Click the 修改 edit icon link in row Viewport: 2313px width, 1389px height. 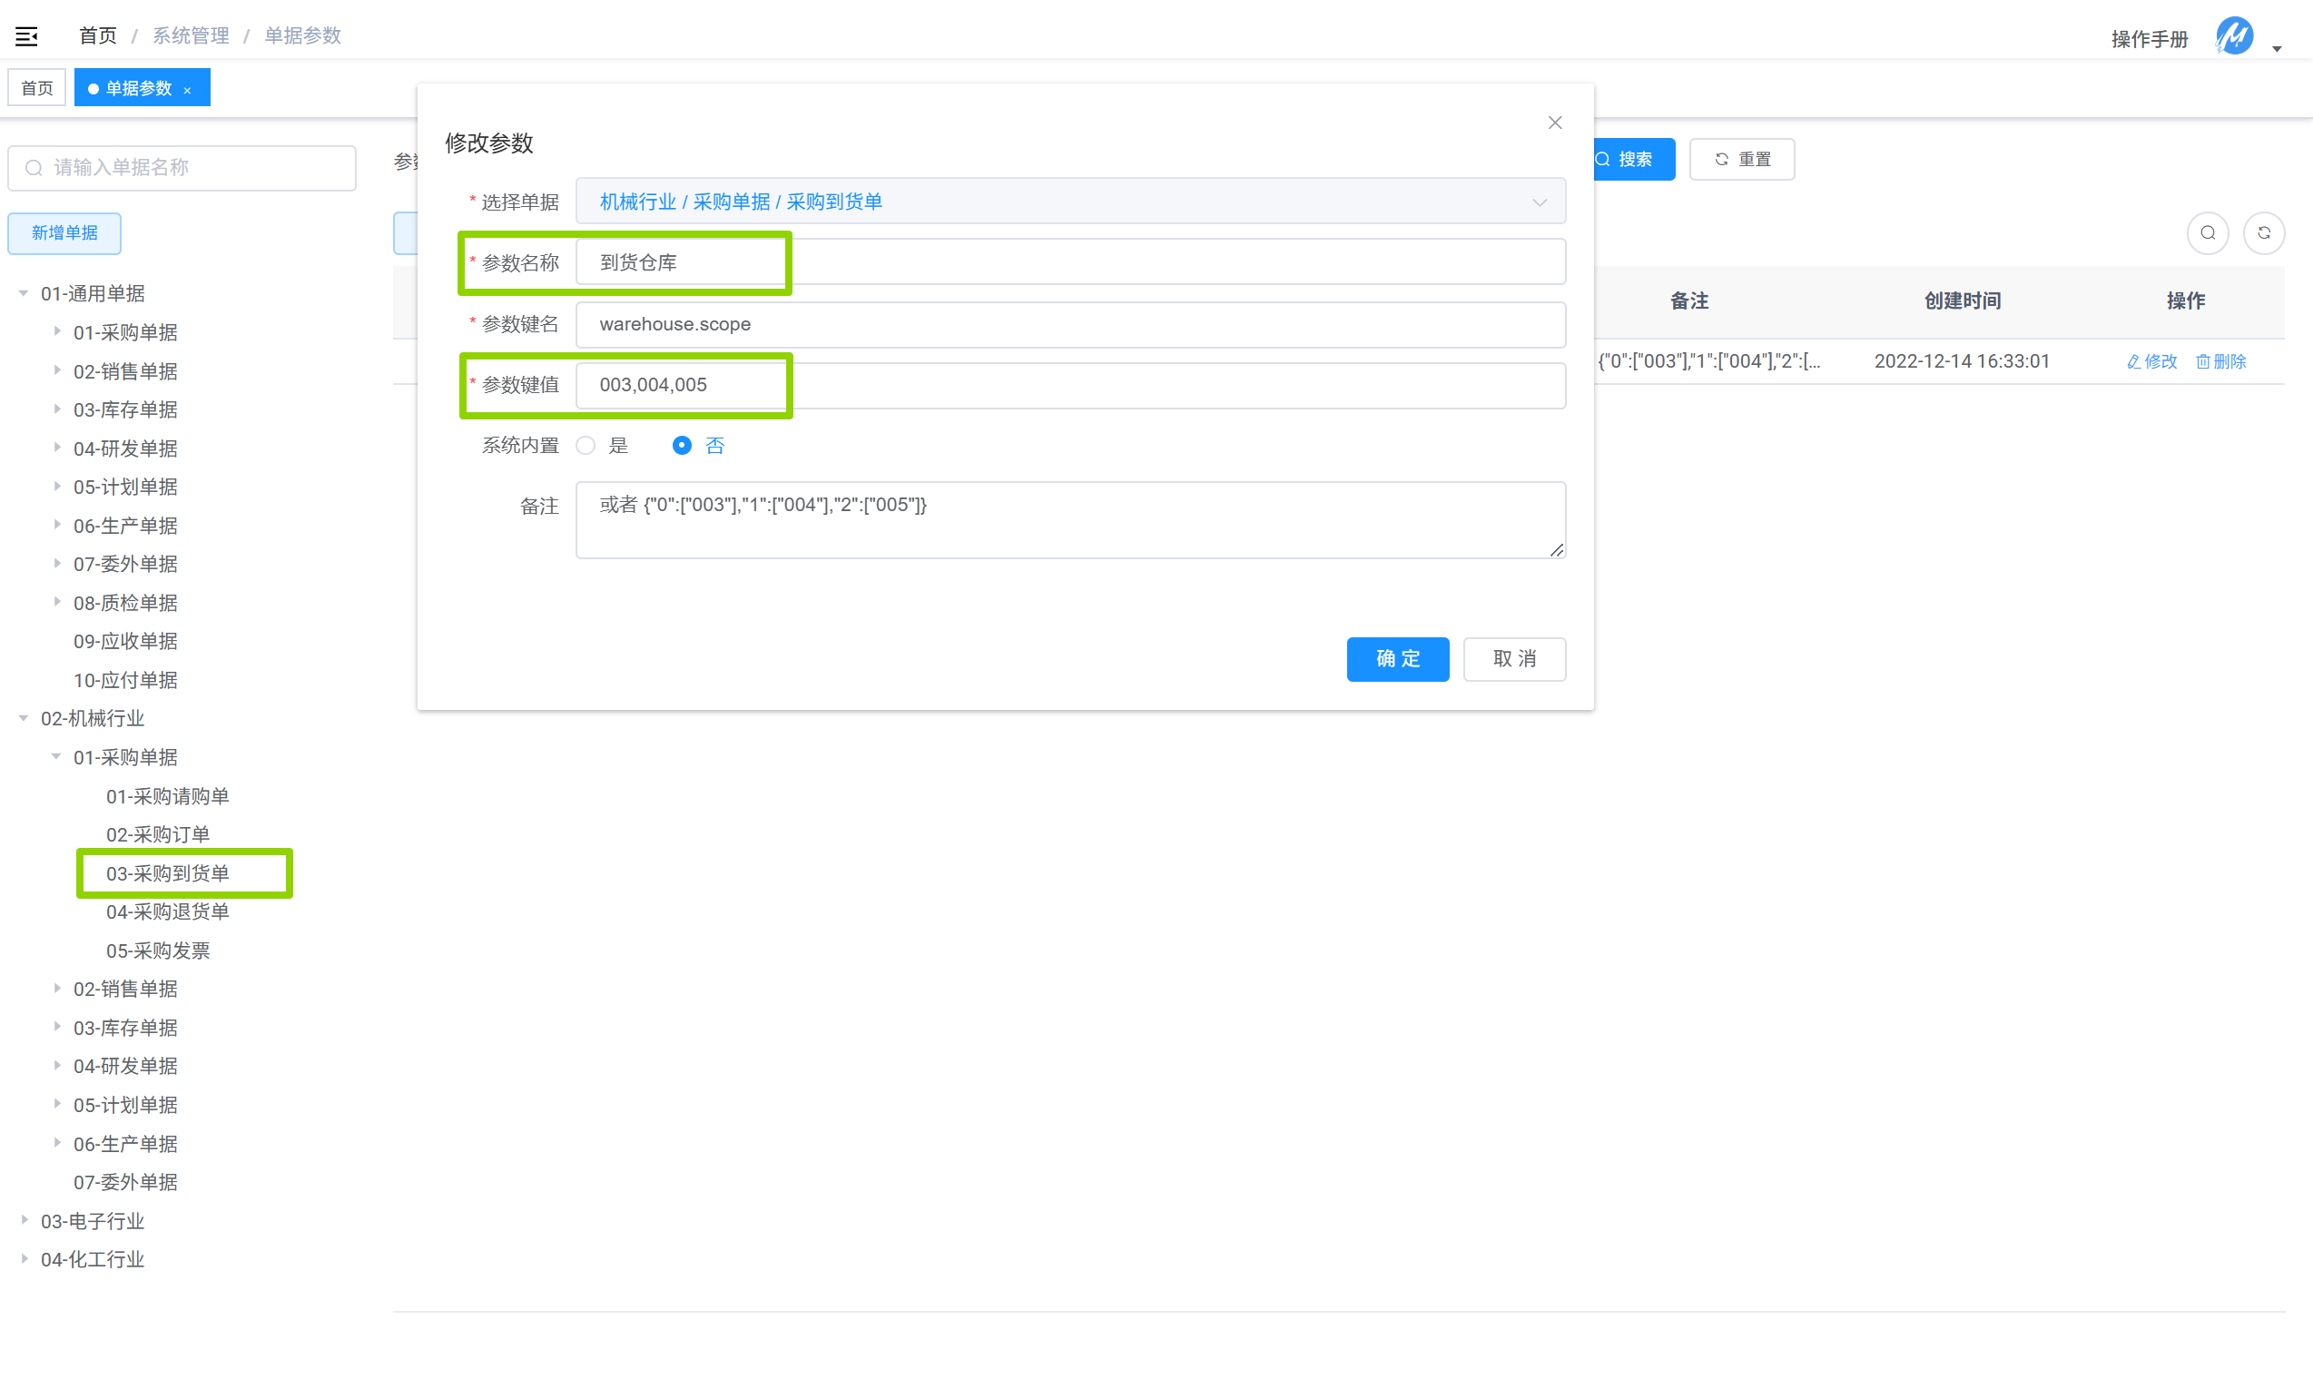tap(2151, 361)
